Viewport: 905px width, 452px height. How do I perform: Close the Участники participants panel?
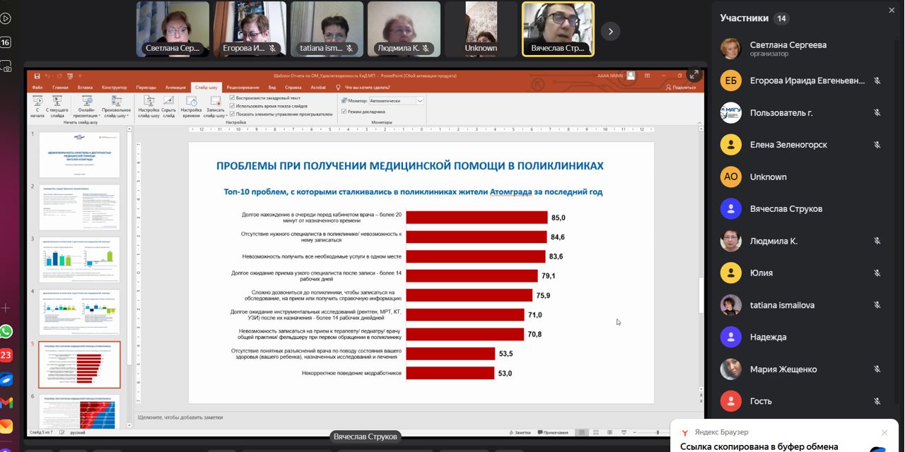click(892, 11)
